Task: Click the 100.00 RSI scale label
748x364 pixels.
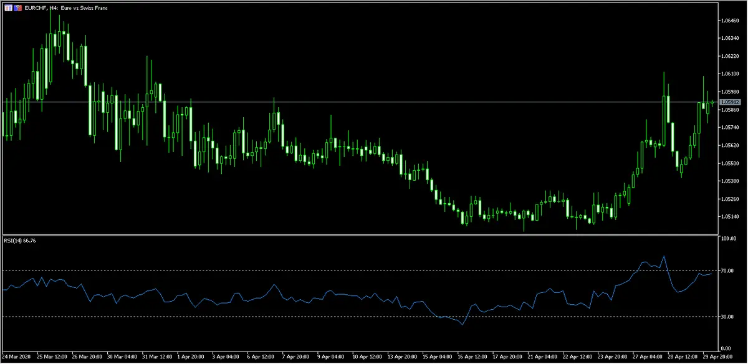Action: [728, 239]
